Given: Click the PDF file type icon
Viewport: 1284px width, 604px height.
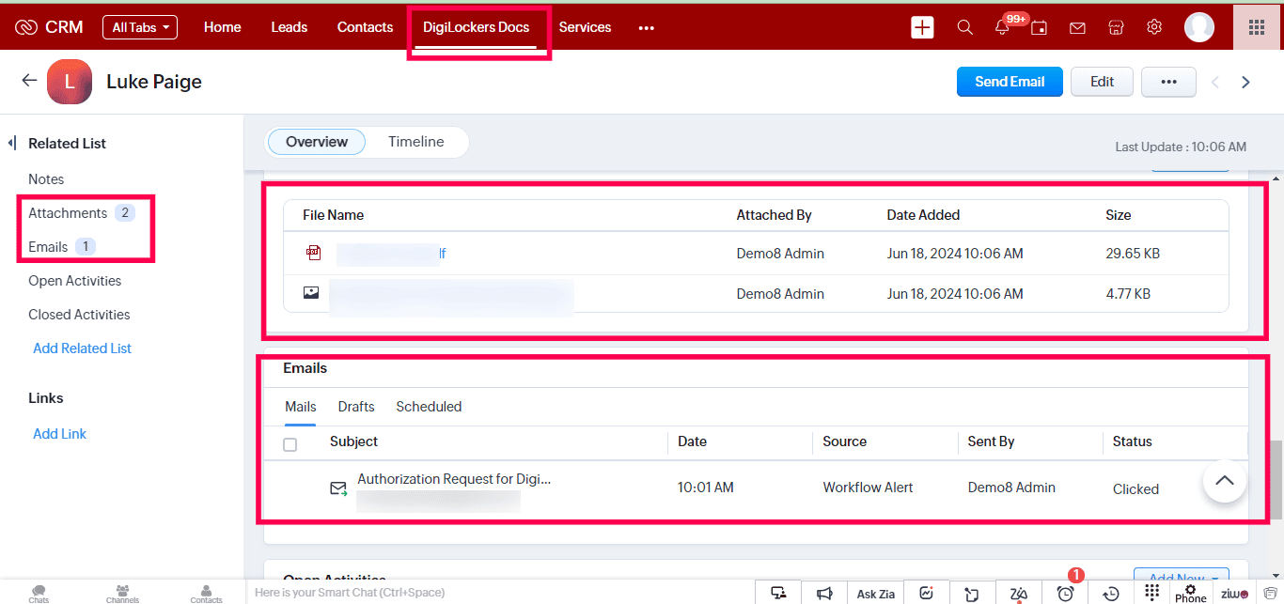Looking at the screenshot, I should click(x=313, y=253).
